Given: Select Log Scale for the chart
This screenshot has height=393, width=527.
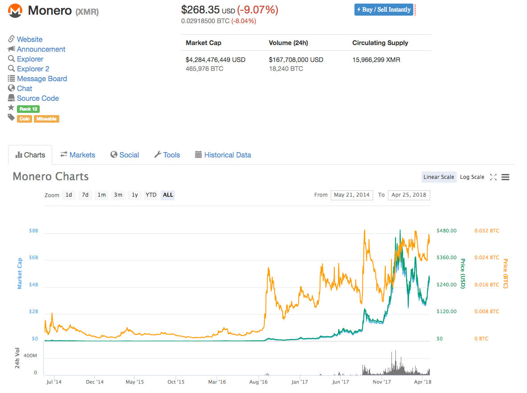Looking at the screenshot, I should pos(472,177).
